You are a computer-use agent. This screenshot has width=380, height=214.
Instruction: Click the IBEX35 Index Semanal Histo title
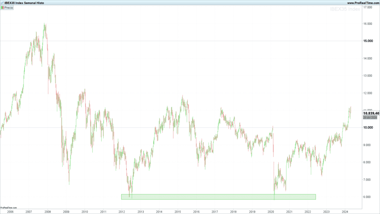pos(24,3)
